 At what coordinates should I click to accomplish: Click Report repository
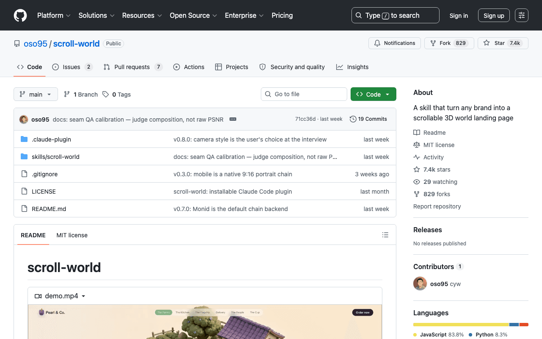click(437, 206)
